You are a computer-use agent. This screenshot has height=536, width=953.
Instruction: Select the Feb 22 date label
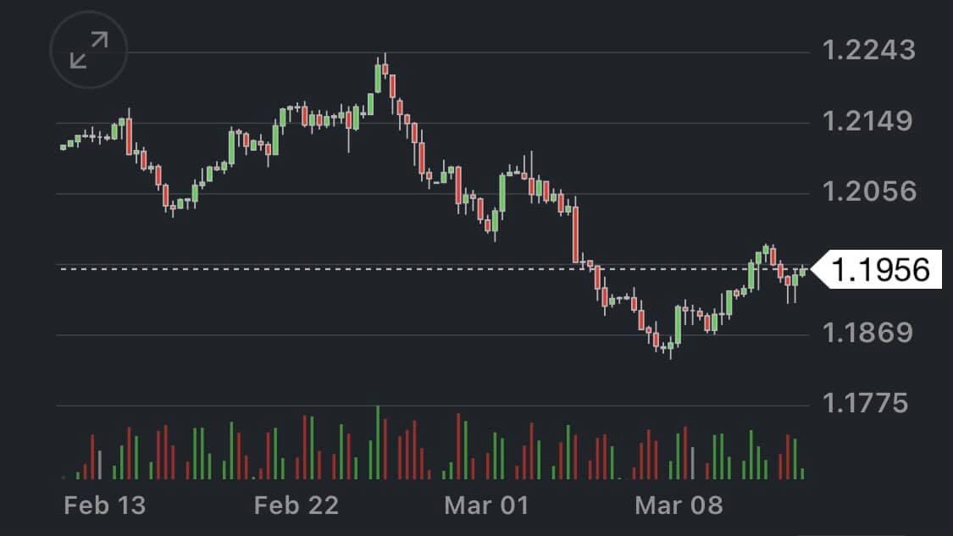coord(296,506)
